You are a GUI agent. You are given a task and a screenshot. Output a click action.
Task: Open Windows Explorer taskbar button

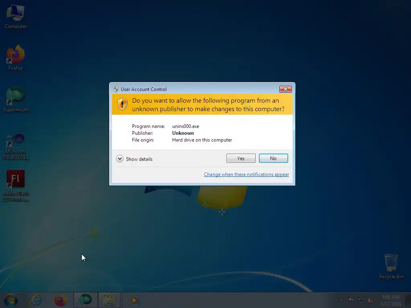(x=110, y=300)
